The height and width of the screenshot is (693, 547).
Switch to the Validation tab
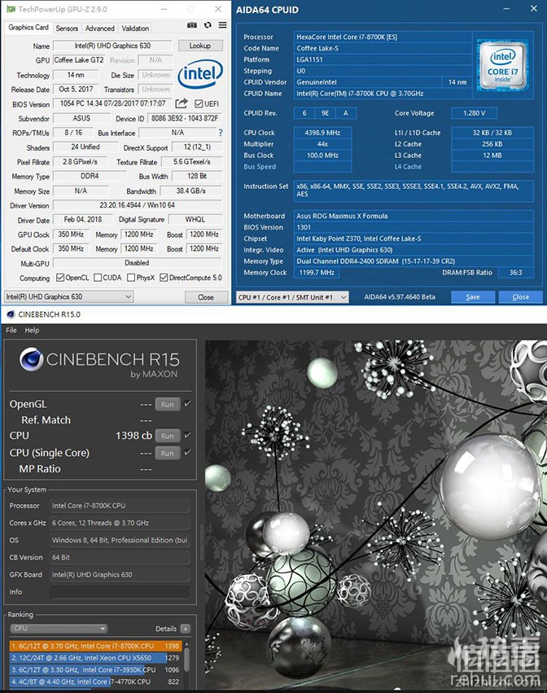click(135, 29)
